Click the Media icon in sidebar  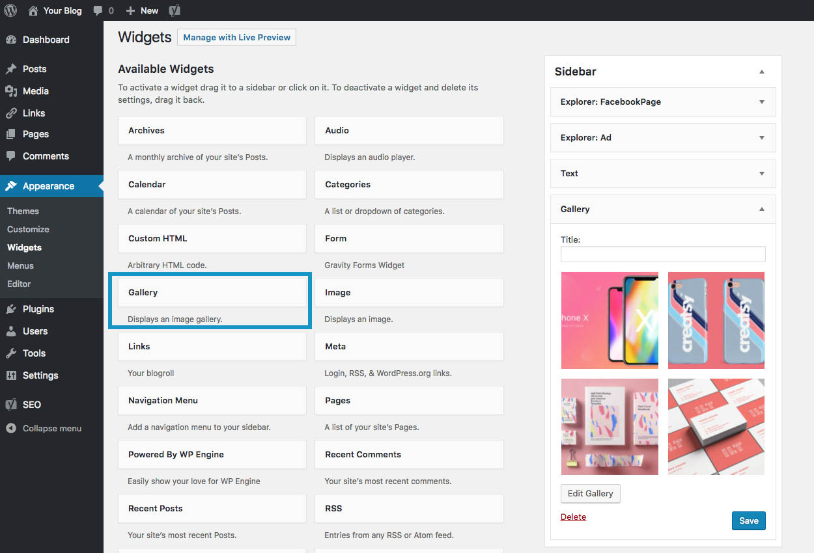tap(11, 91)
